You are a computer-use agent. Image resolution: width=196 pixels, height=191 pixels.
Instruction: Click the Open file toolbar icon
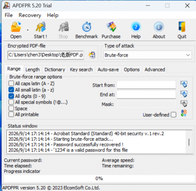[16, 27]
